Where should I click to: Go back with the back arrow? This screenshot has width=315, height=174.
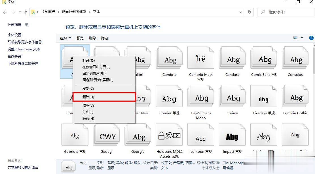click(x=5, y=12)
